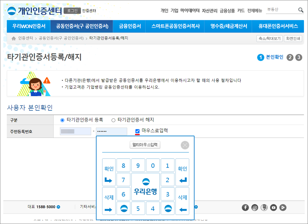Click the home icon in breadcrumb

tap(14, 38)
